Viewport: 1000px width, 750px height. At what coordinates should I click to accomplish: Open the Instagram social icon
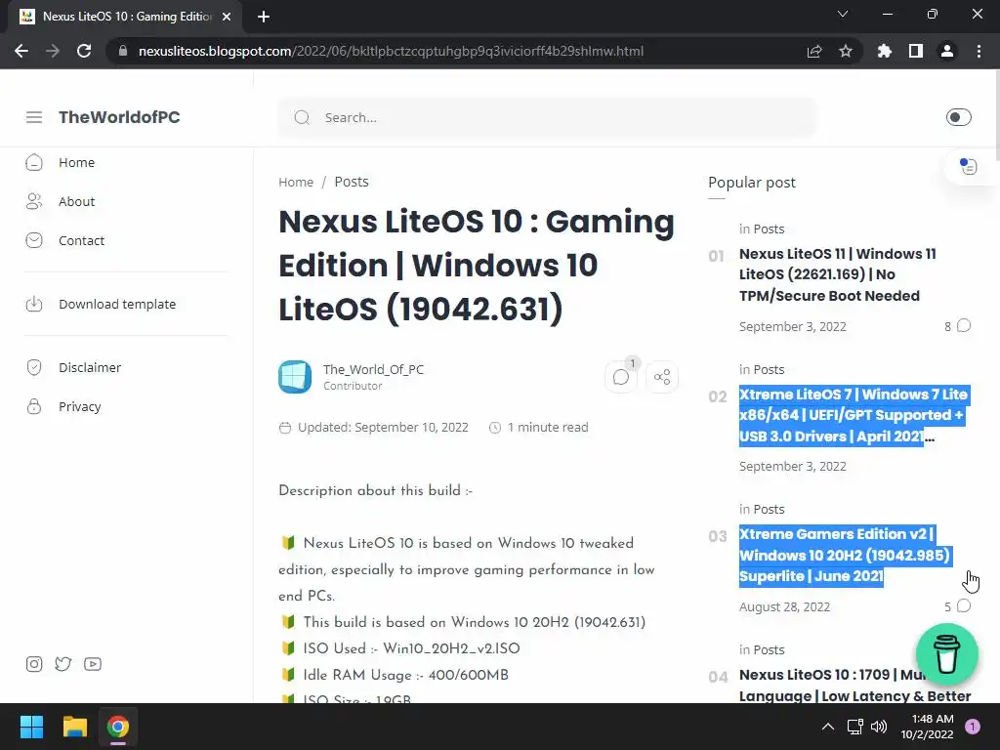coord(34,664)
